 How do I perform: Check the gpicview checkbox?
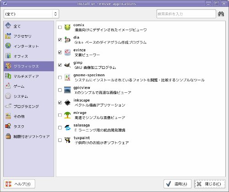pyautogui.click(x=60, y=90)
